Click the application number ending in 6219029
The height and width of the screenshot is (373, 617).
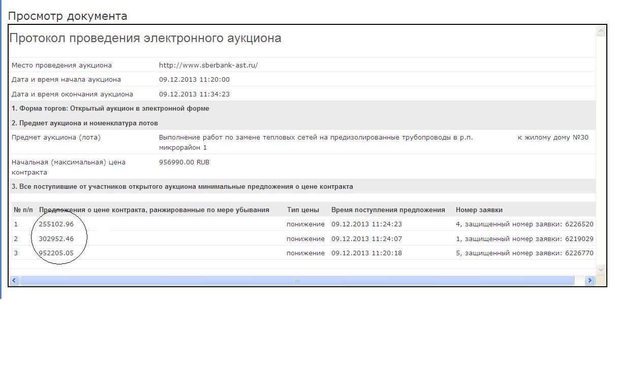point(525,239)
